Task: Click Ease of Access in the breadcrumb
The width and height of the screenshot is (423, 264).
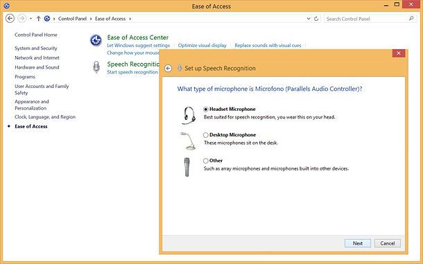Action: pyautogui.click(x=110, y=19)
